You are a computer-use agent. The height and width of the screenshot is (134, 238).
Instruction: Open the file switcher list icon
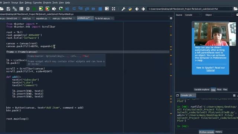coord(21,9)
